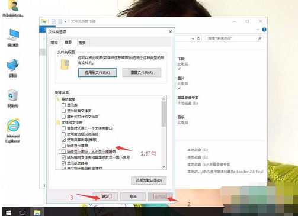Click the 确定 button
The height and width of the screenshot is (216, 298).
click(x=105, y=196)
